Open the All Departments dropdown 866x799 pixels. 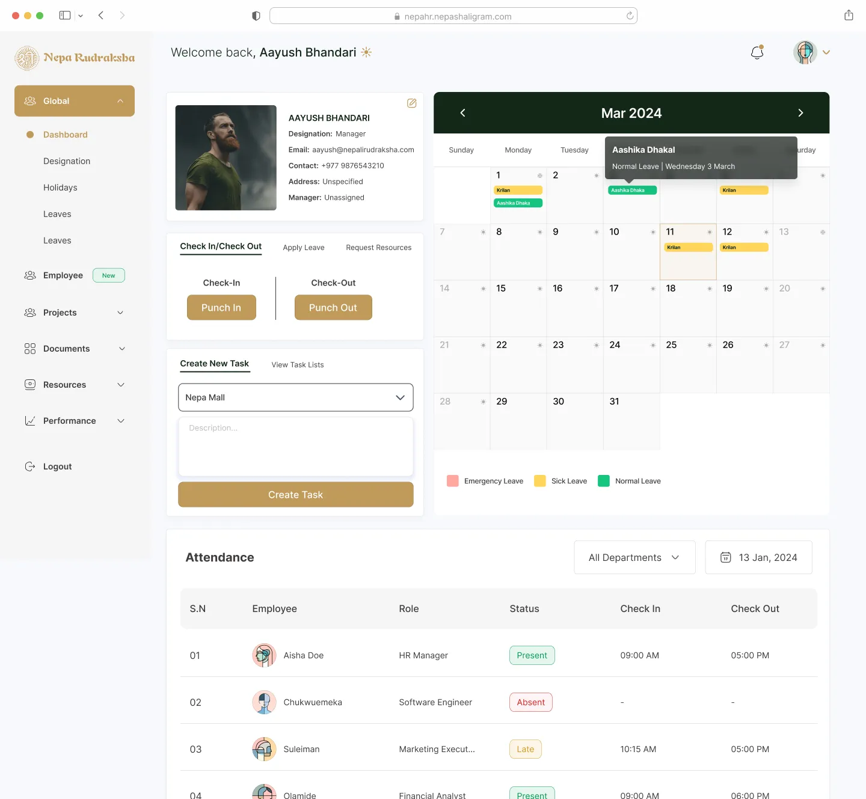tap(634, 557)
